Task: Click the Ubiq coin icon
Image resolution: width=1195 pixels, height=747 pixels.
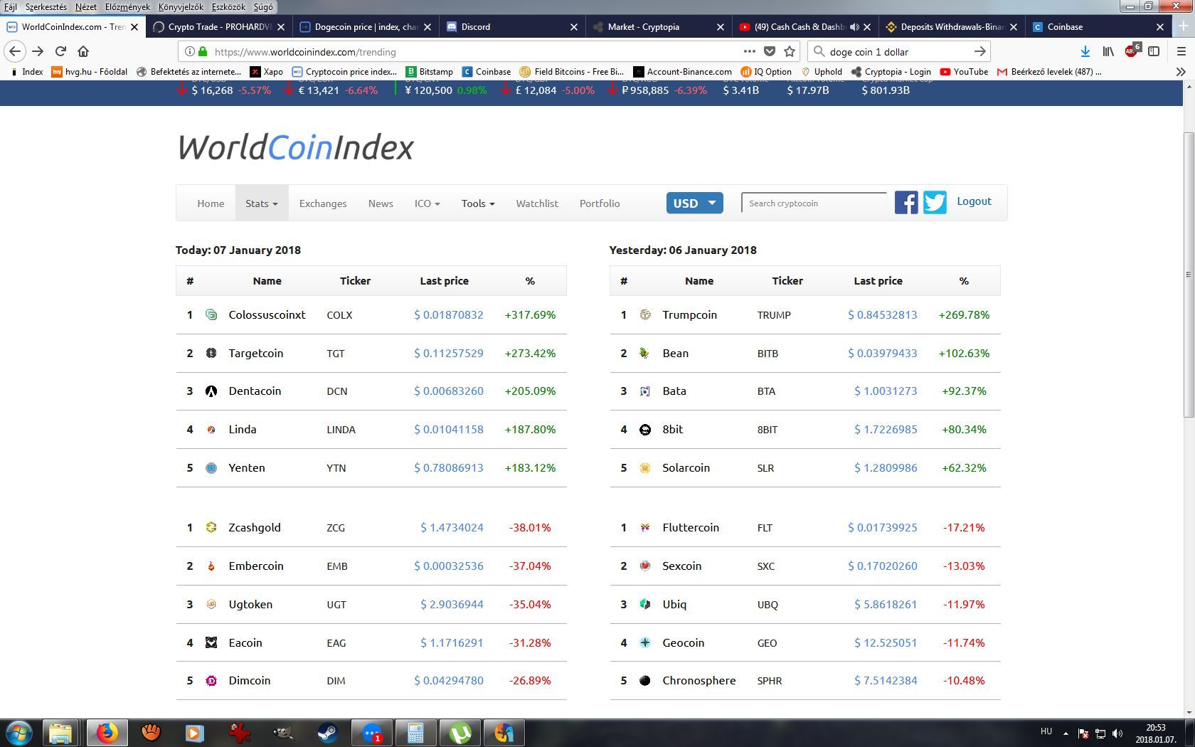Action: pos(645,604)
